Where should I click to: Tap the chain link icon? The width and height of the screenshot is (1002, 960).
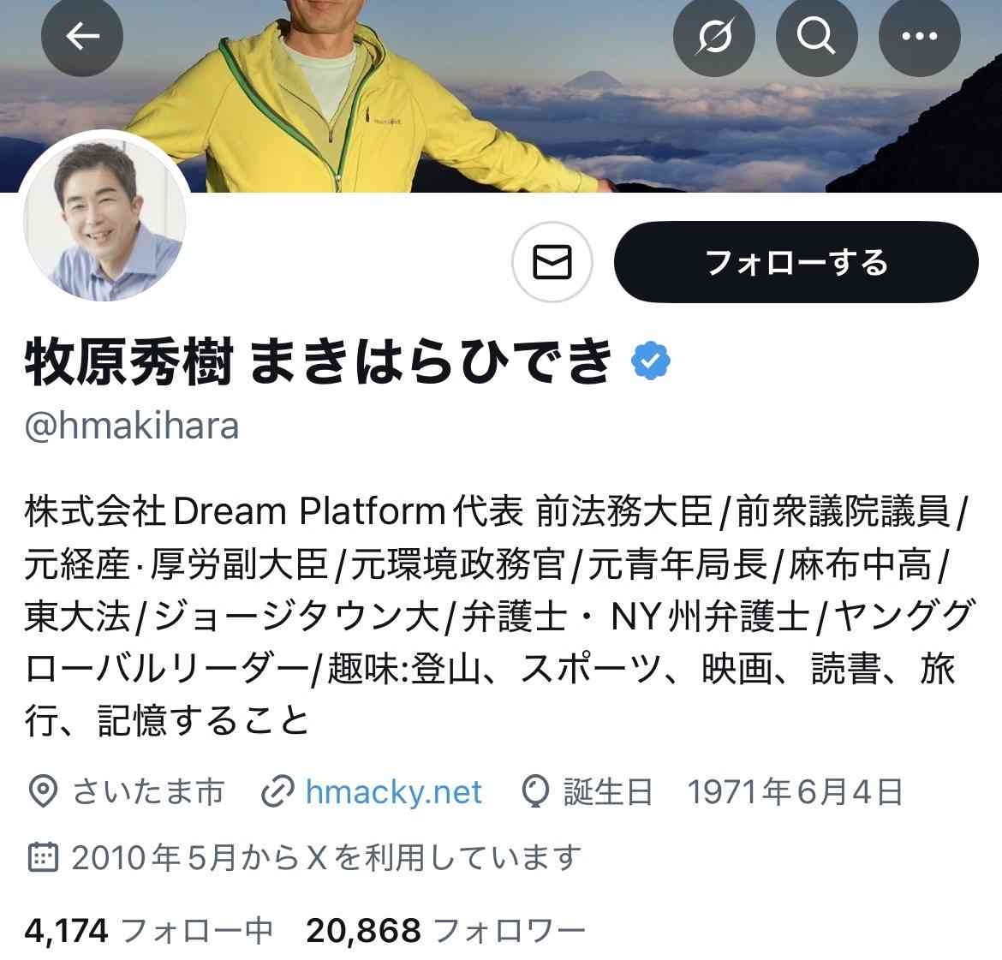tap(278, 792)
